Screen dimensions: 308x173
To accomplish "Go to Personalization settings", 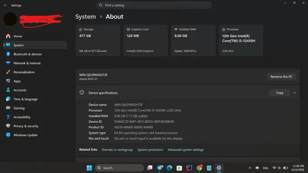I will tap(35, 72).
